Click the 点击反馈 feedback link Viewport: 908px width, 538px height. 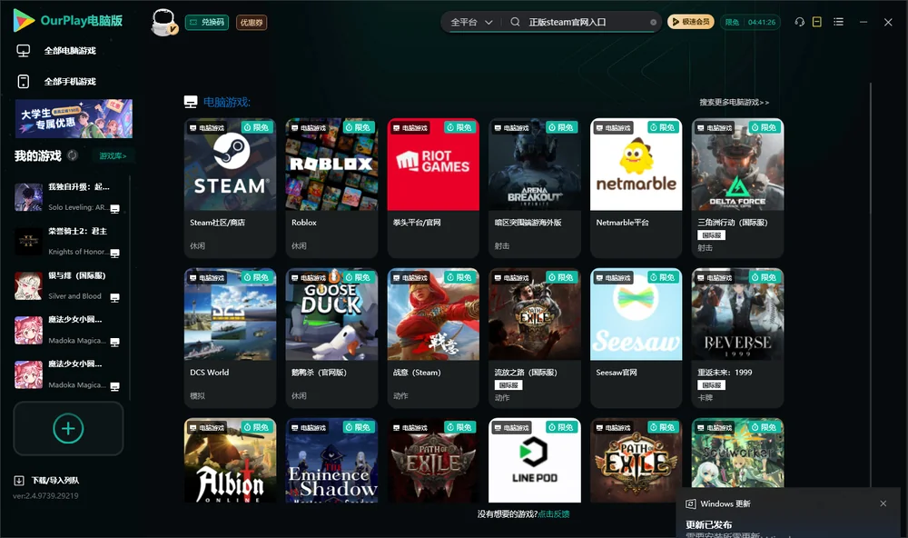(x=554, y=513)
